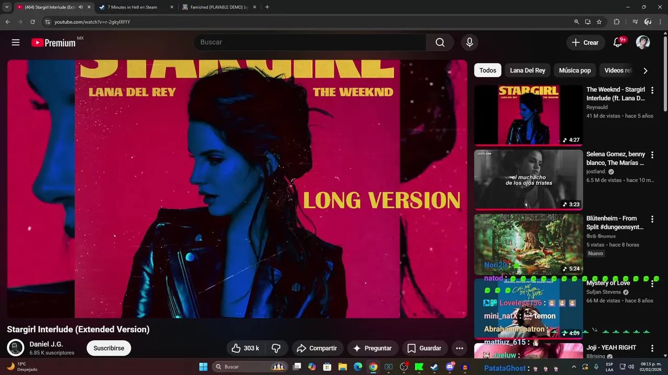Open Daniel J.G. channel name link
The width and height of the screenshot is (668, 375).
(46, 344)
